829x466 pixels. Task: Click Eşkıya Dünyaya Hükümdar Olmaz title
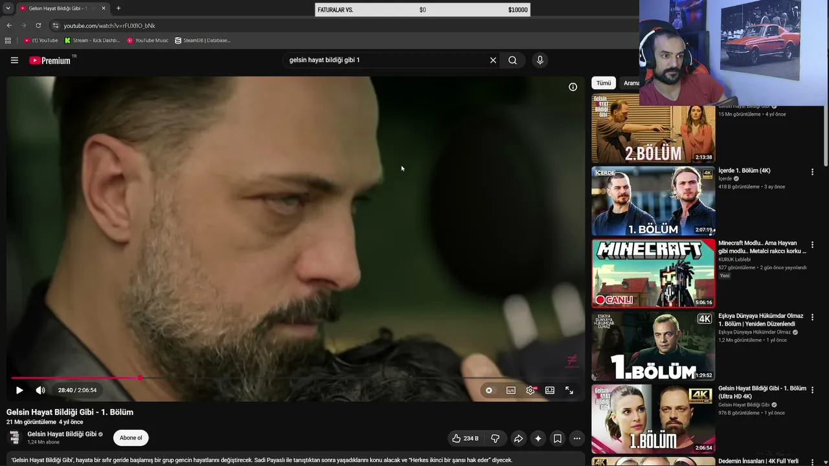761,320
